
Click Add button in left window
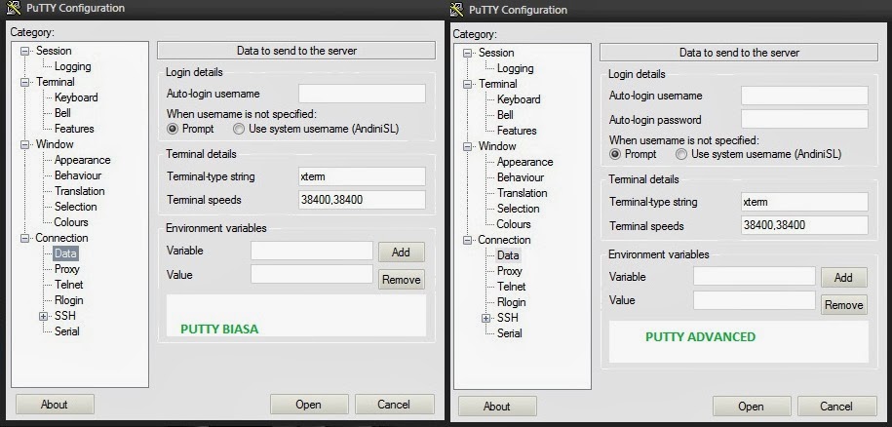pos(401,252)
